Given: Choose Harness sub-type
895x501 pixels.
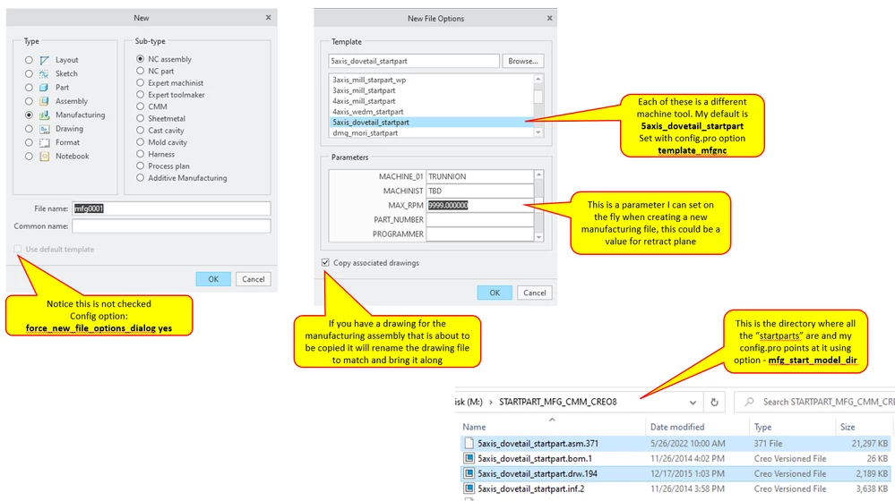Looking at the screenshot, I should [140, 154].
